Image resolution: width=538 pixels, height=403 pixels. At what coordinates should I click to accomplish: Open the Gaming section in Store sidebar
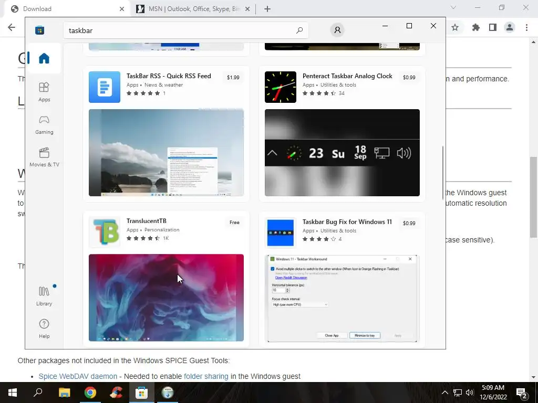pyautogui.click(x=44, y=125)
